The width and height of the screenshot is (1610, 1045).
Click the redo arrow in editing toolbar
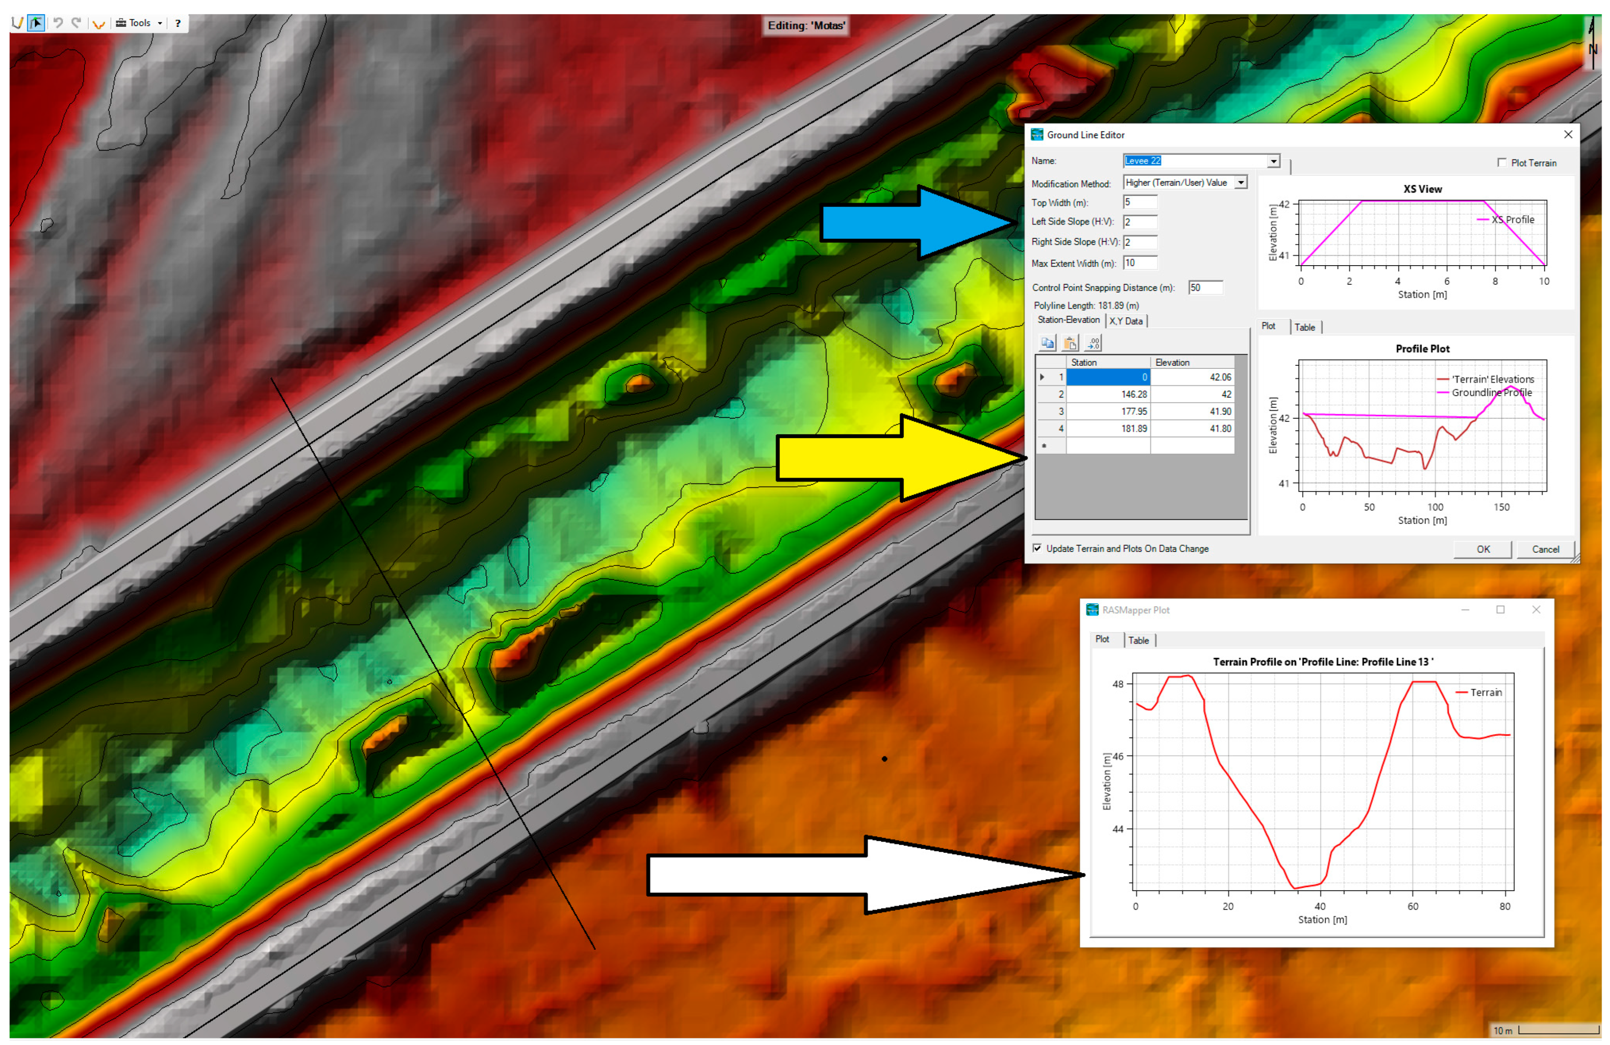pos(76,23)
